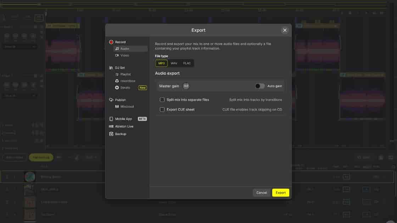
Task: Open Mixcloud publish section
Action: [x=127, y=107]
